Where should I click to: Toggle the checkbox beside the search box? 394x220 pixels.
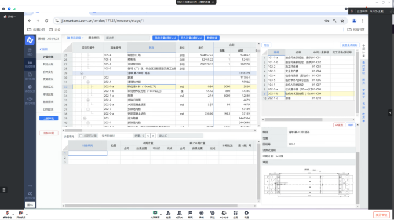tap(81, 135)
